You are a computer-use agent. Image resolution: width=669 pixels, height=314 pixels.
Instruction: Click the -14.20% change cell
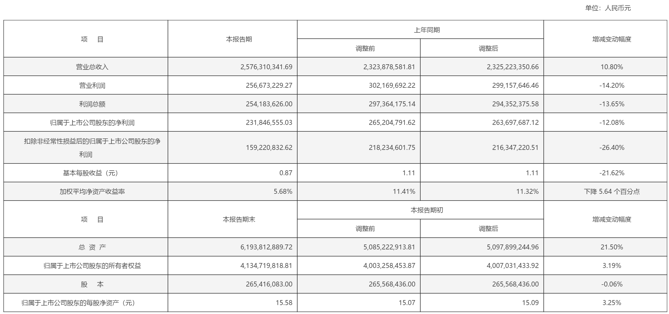click(x=611, y=85)
